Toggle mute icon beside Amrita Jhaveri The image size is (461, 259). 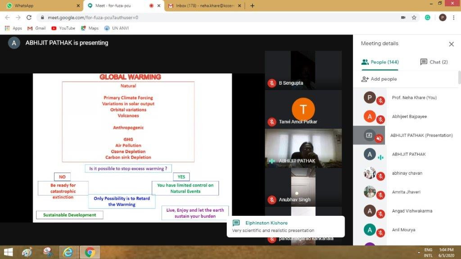click(380, 195)
